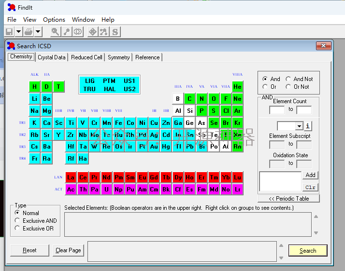Select the He element tile

(x=237, y=87)
